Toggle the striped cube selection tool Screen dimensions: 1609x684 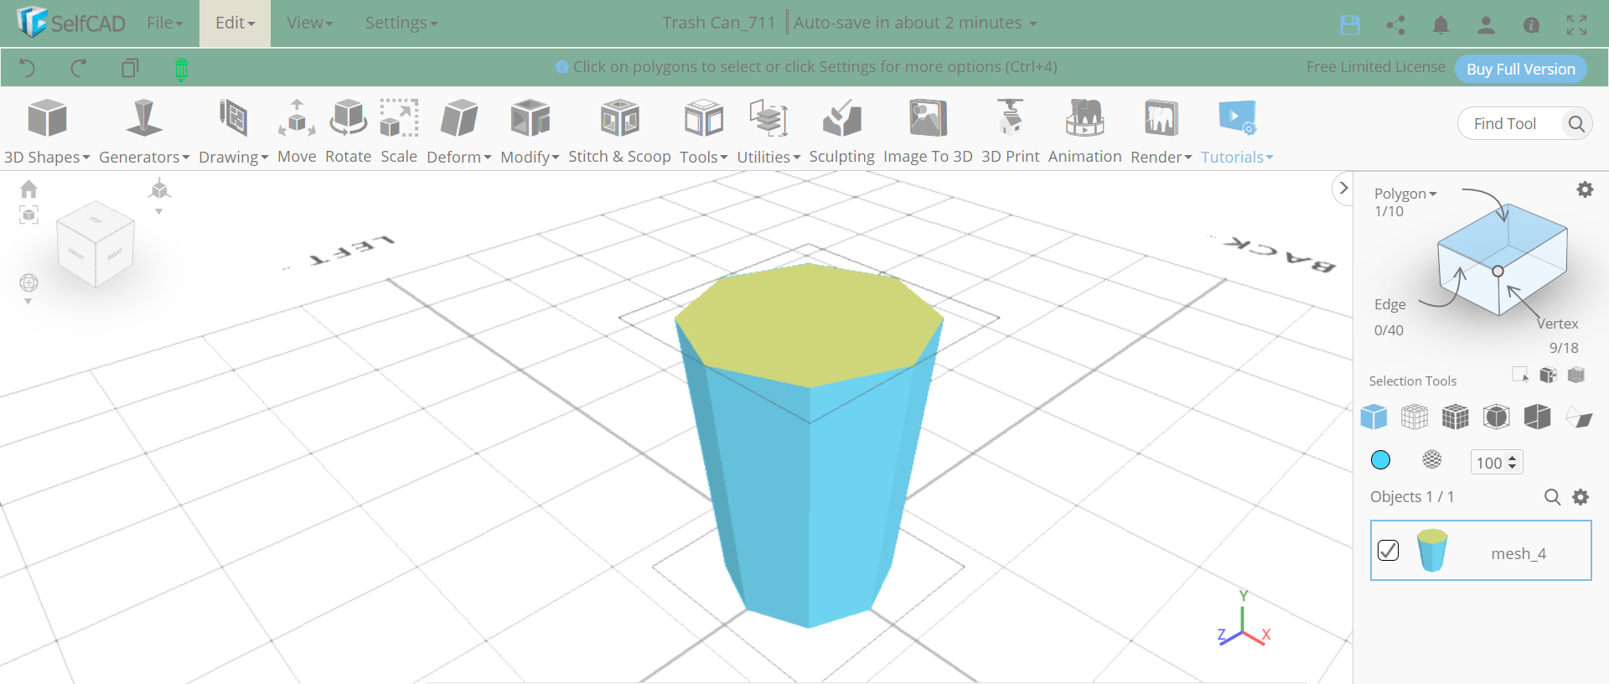click(x=1576, y=375)
